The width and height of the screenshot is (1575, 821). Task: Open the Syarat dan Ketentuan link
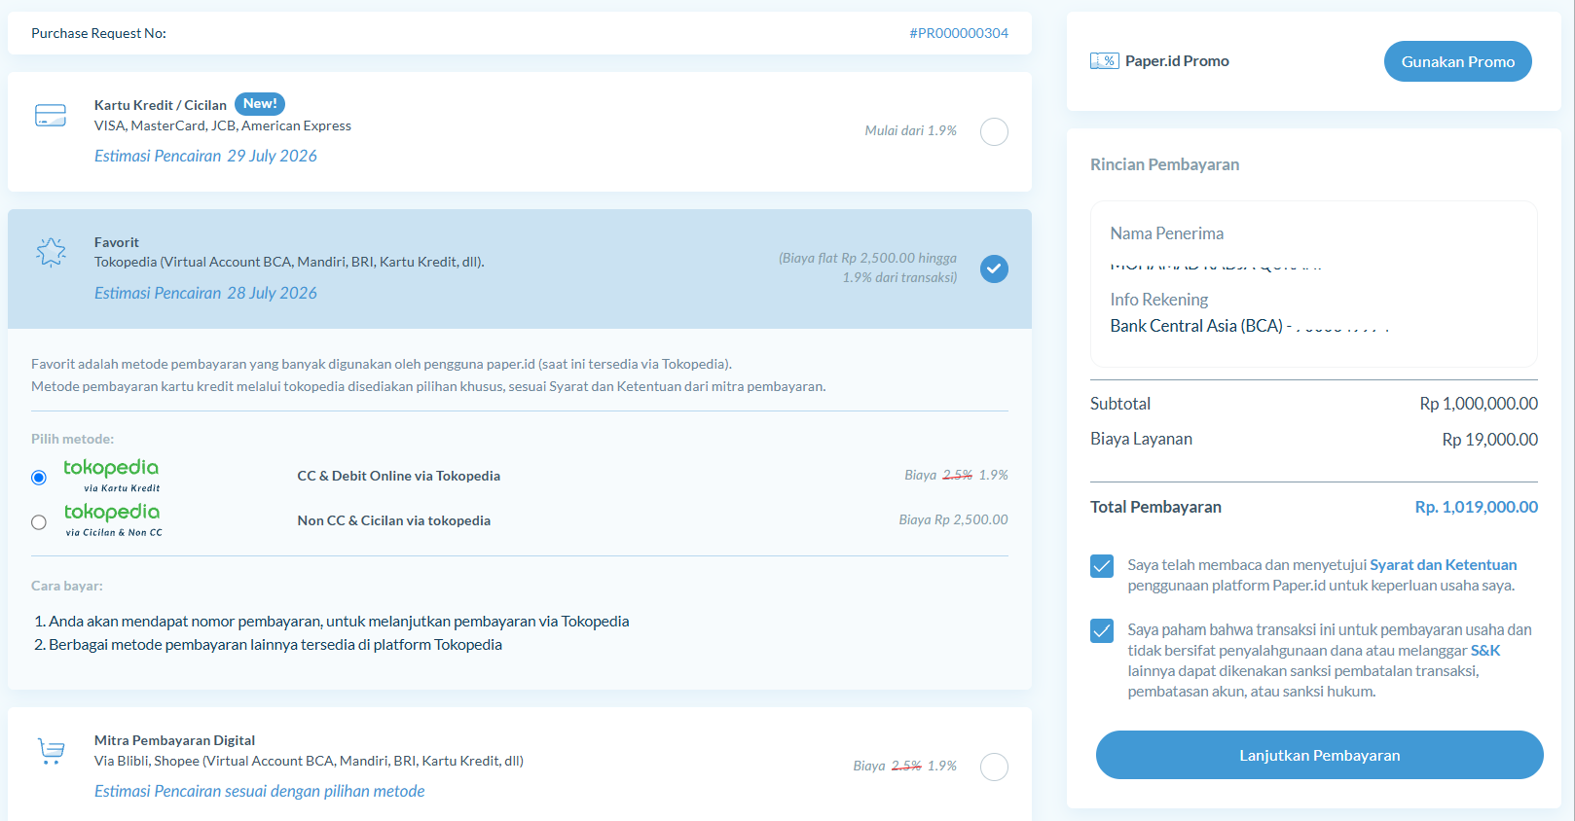click(1444, 565)
